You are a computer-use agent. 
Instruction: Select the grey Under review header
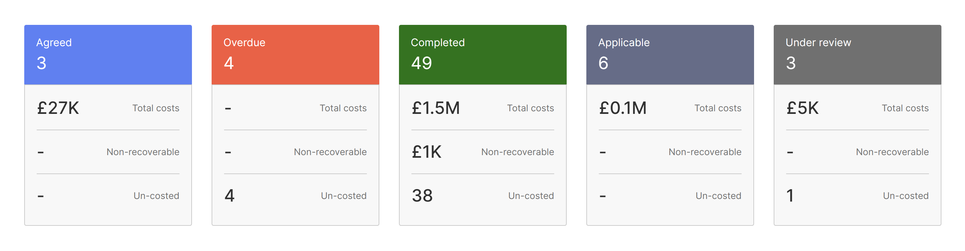tap(857, 54)
